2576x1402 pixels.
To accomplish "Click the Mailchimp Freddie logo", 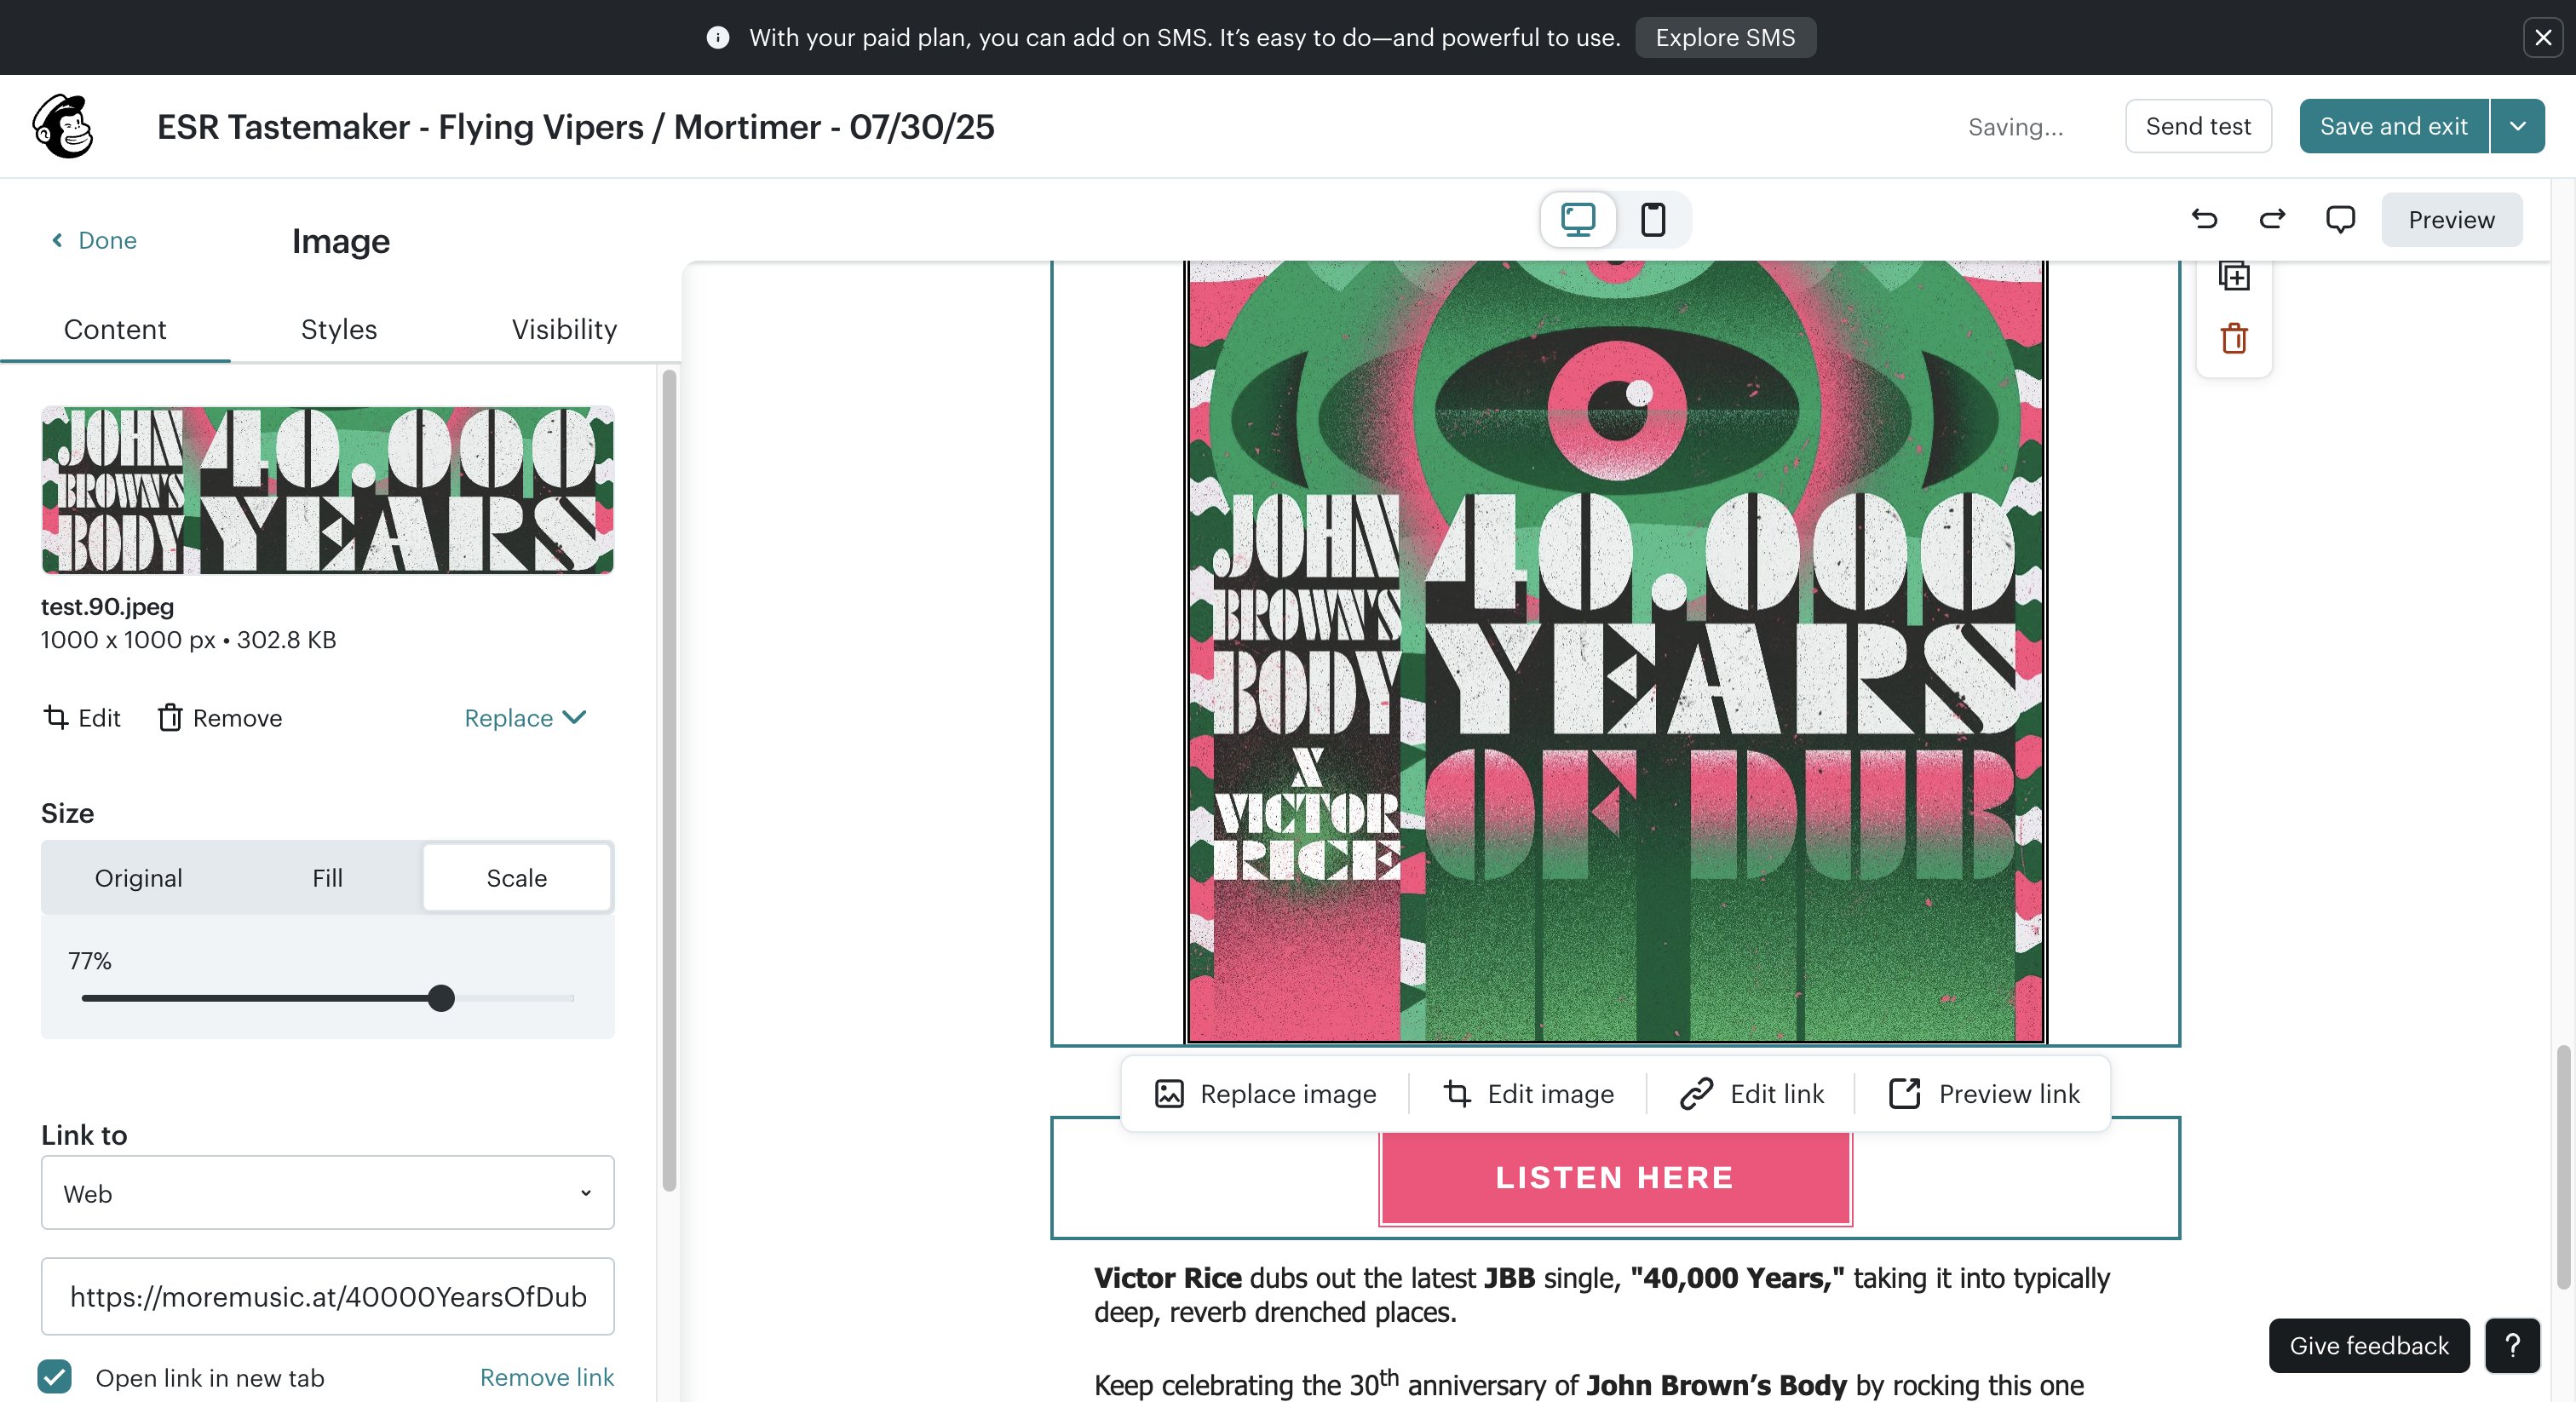I will tap(63, 126).
